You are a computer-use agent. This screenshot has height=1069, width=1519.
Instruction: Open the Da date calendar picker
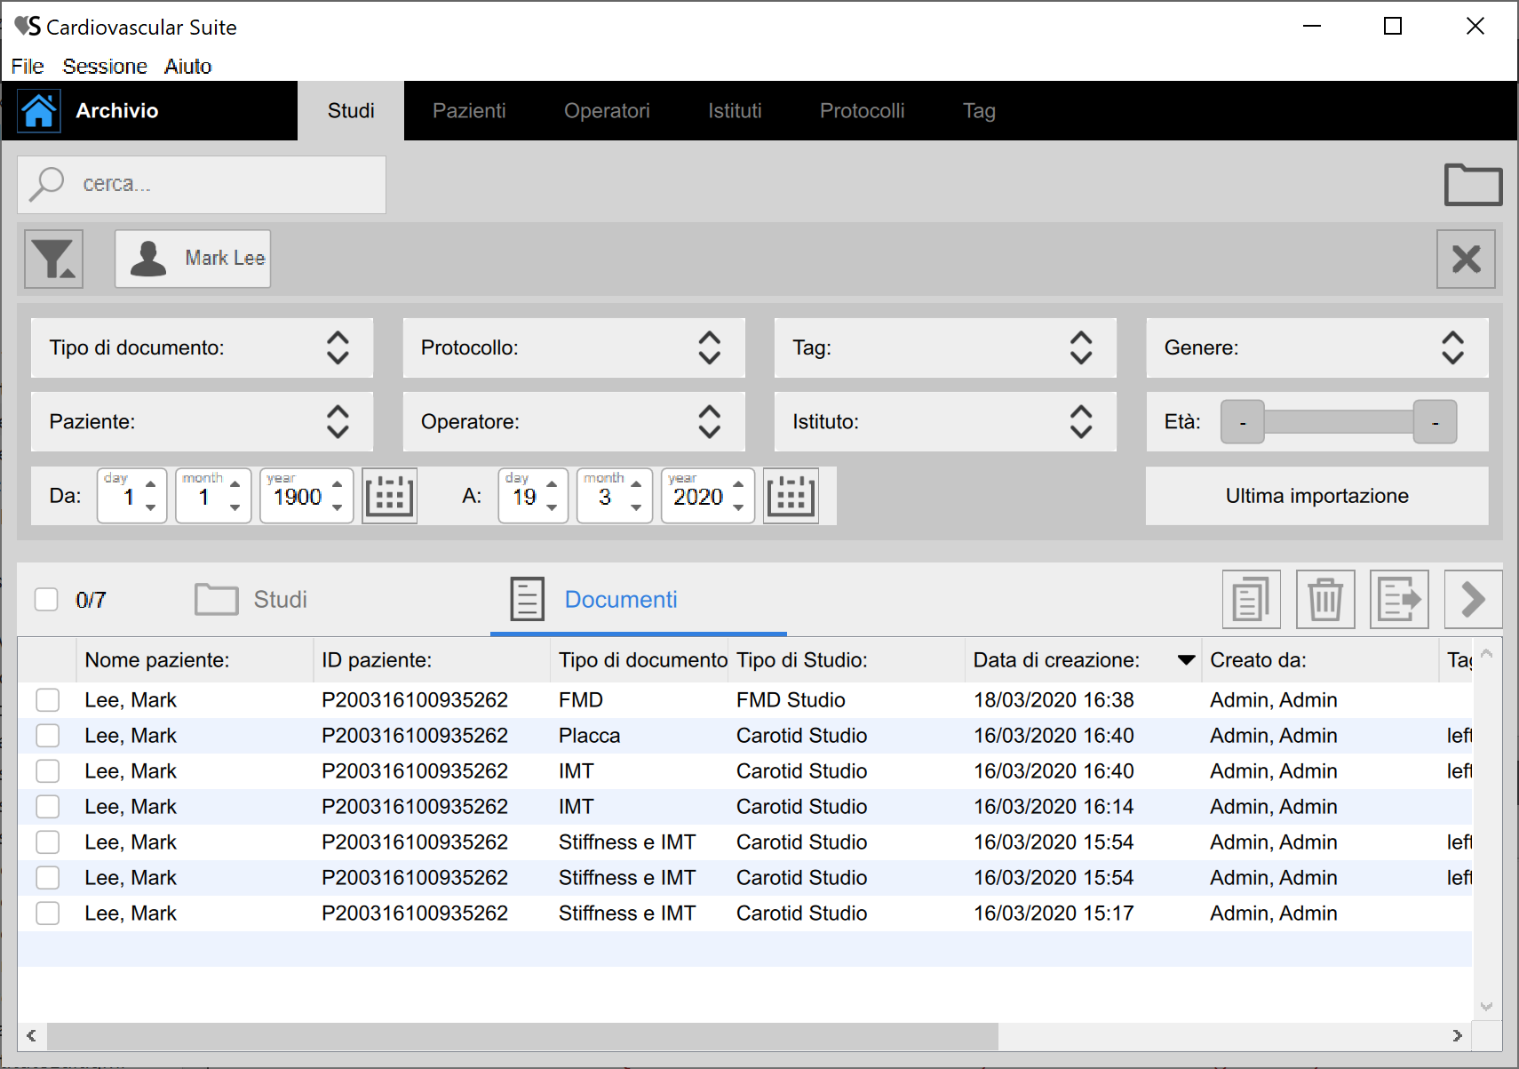pos(390,496)
